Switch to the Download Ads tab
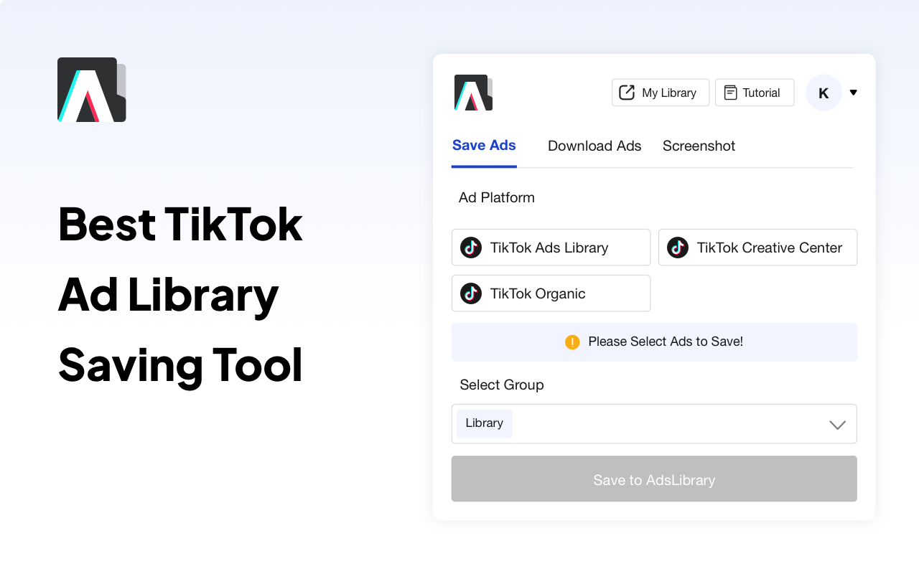This screenshot has width=919, height=574. pyautogui.click(x=594, y=146)
